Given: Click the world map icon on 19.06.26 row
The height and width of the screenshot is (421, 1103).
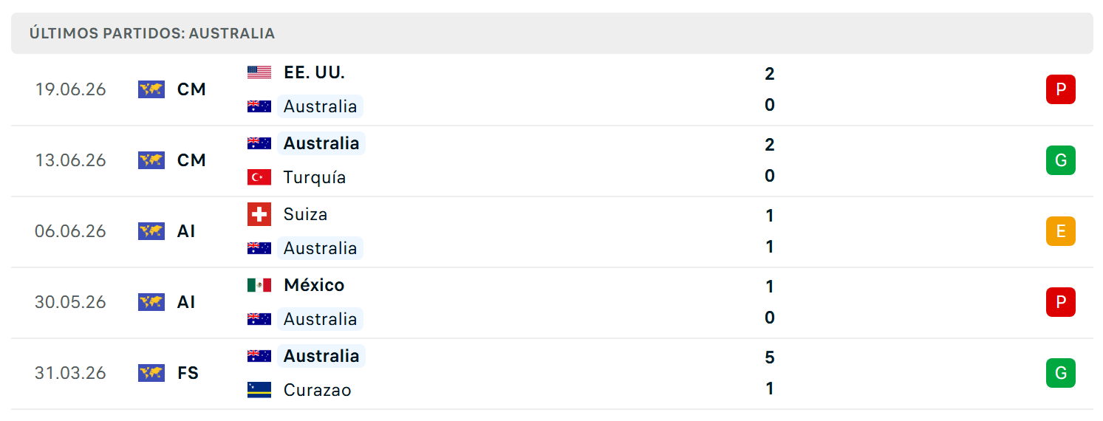Looking at the screenshot, I should pos(151,89).
